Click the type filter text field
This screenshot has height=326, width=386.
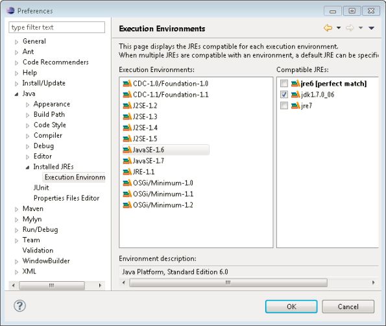[57, 27]
